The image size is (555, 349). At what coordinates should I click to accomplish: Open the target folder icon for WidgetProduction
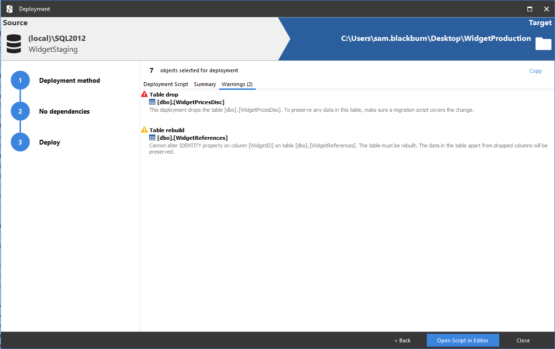(543, 43)
